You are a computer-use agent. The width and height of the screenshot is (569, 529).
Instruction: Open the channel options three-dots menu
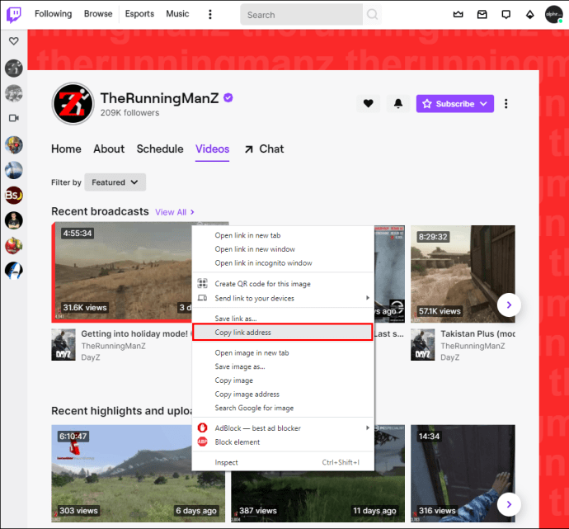click(x=506, y=104)
